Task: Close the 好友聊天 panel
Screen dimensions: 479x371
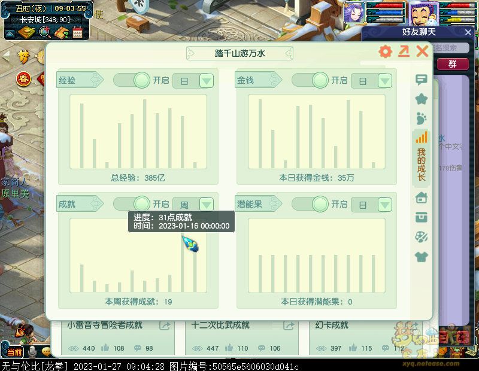Action: point(468,32)
